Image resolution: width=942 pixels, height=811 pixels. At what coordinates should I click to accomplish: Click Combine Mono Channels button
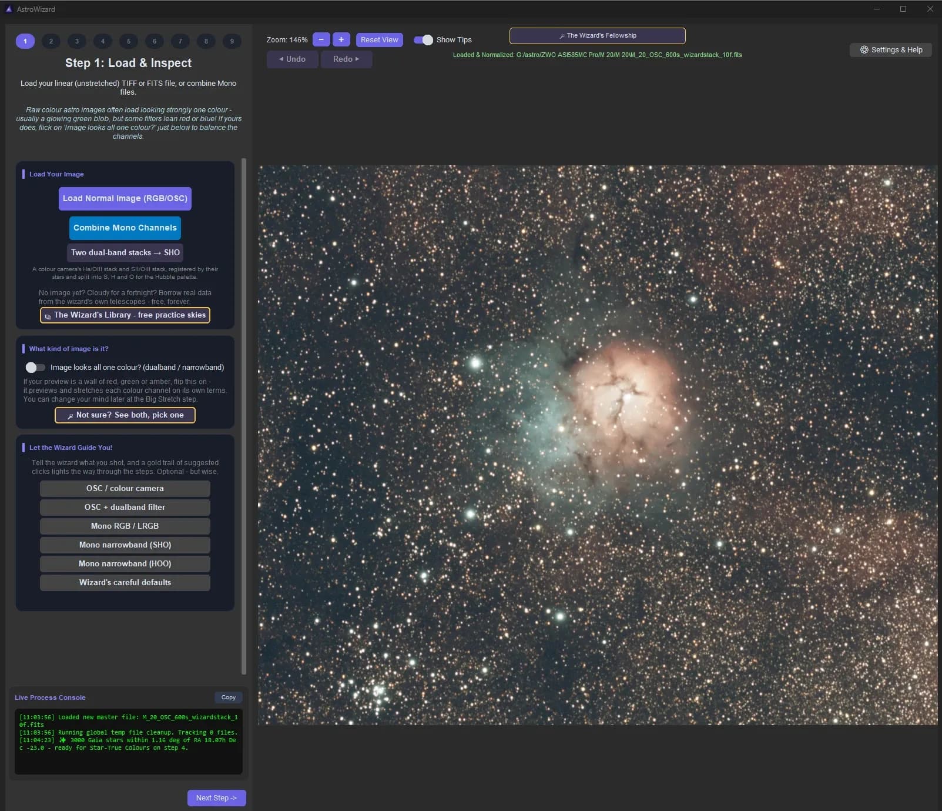coord(125,228)
